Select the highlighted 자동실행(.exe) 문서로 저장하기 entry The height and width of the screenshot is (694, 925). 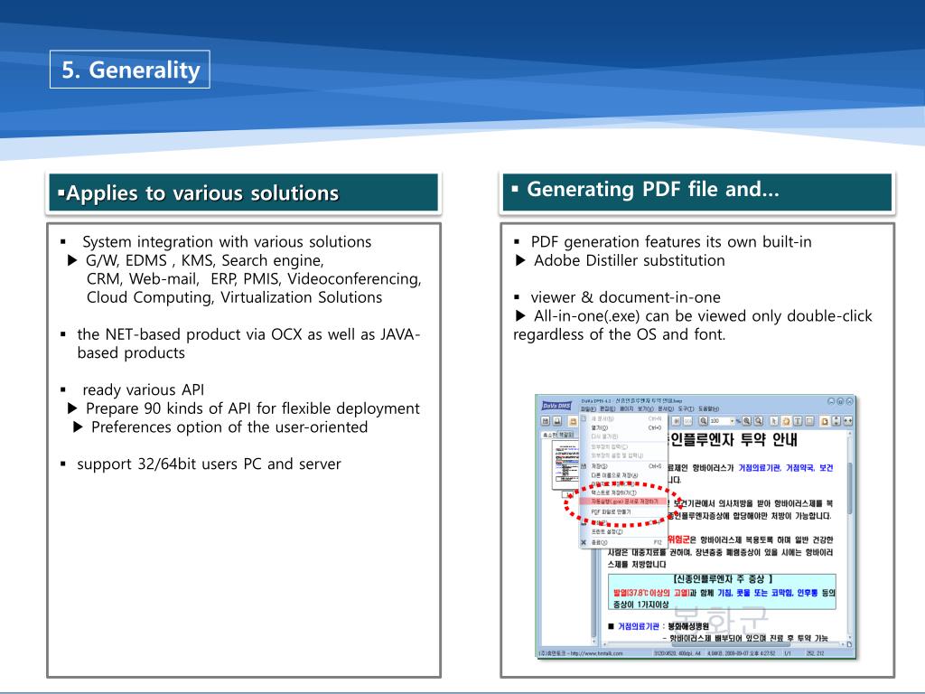pos(623,501)
